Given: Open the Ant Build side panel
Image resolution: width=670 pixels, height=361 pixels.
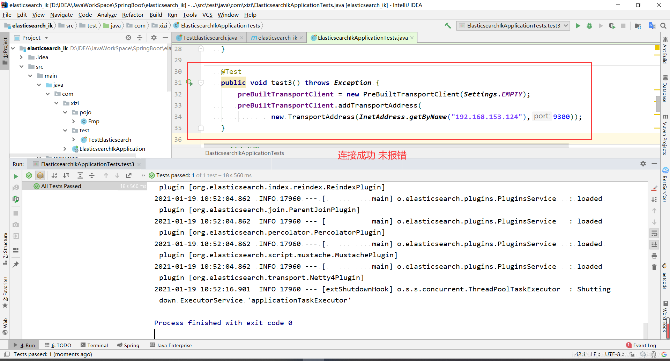Looking at the screenshot, I should tap(665, 50).
